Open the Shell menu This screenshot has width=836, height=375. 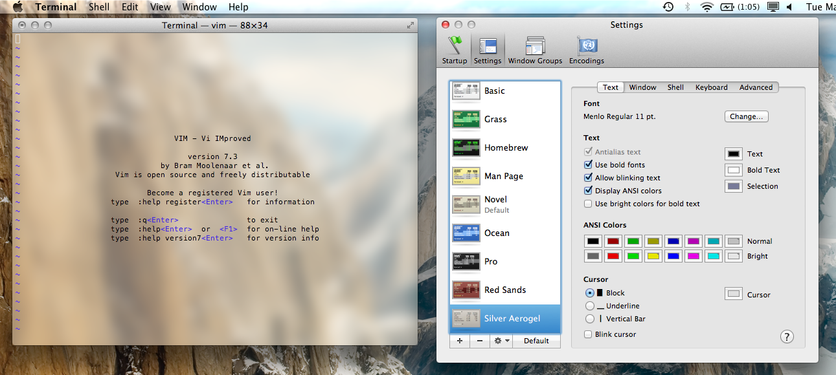click(x=99, y=7)
